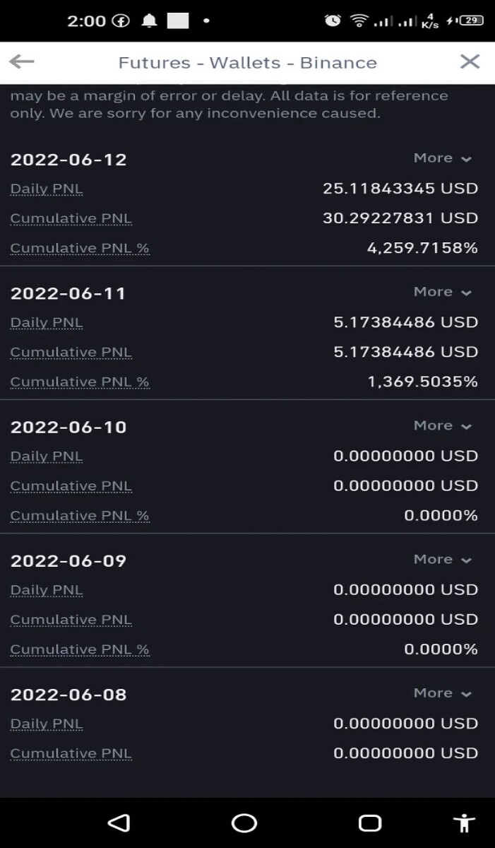495x848 pixels.
Task: Open recent apps square button
Action: pyautogui.click(x=370, y=823)
